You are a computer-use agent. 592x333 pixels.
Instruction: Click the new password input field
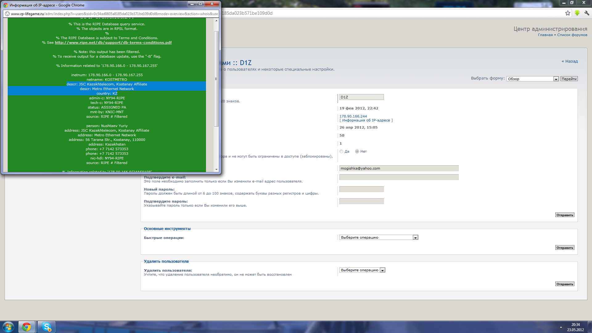361,189
